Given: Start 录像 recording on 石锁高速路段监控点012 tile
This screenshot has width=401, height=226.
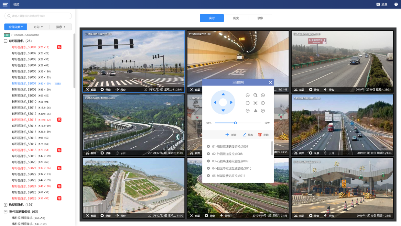Looking at the screenshot, I should tap(314, 153).
